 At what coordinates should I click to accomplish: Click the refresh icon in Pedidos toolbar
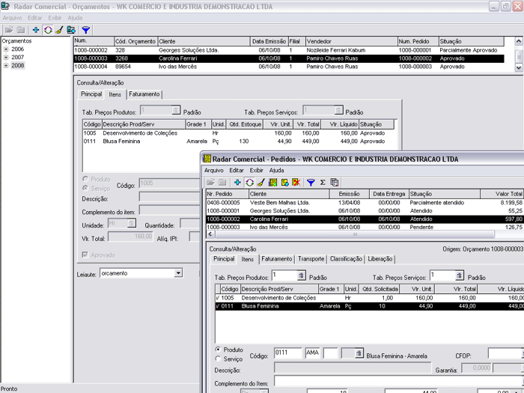[x=250, y=183]
